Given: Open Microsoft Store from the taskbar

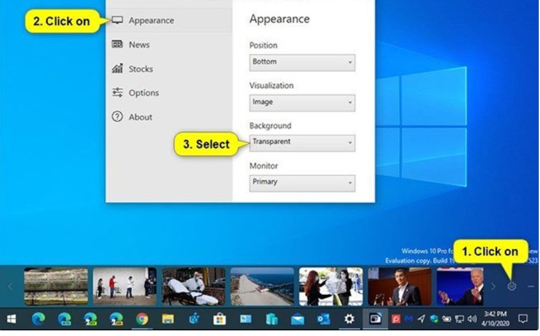Looking at the screenshot, I should [x=219, y=319].
